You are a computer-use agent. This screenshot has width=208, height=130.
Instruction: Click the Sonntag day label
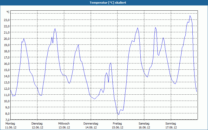(x=171, y=124)
